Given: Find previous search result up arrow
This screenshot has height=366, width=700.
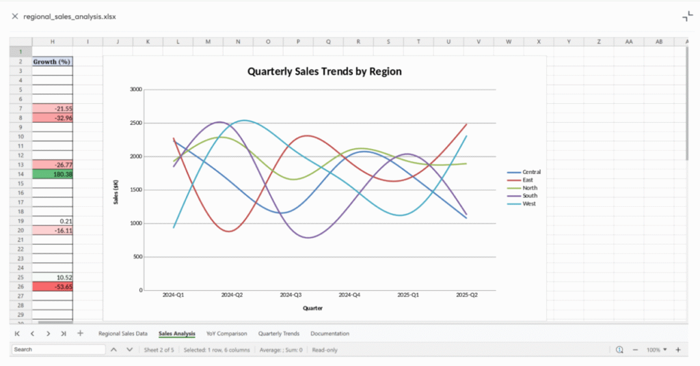Looking at the screenshot, I should pos(113,350).
